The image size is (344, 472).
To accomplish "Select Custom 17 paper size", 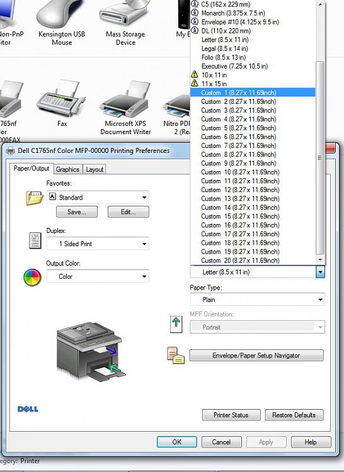I will click(253, 234).
